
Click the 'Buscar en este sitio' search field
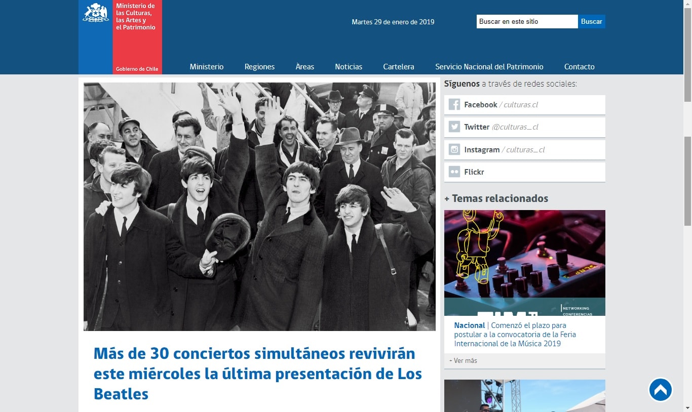526,22
